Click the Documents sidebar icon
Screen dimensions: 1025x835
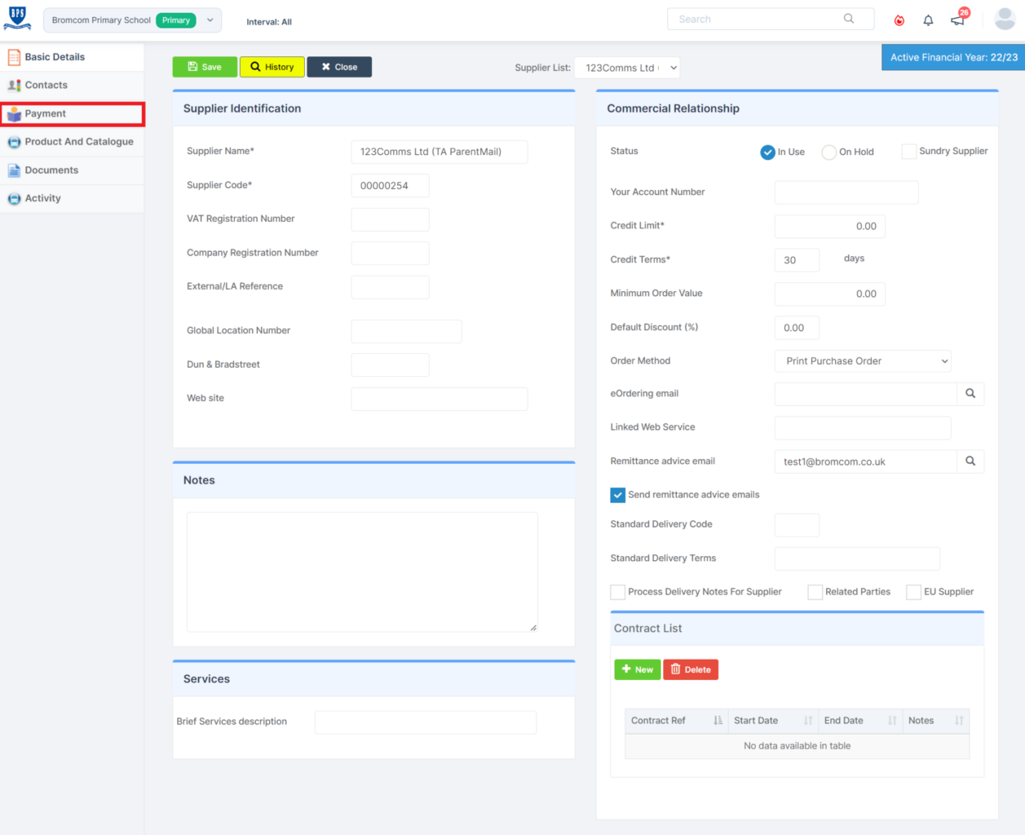14,170
